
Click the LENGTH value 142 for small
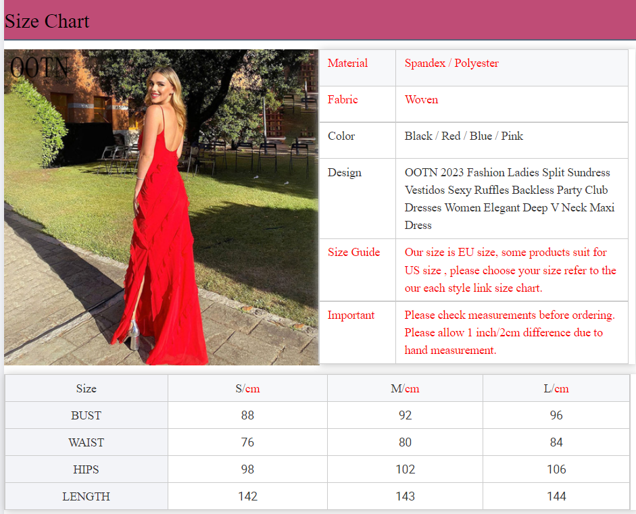247,496
